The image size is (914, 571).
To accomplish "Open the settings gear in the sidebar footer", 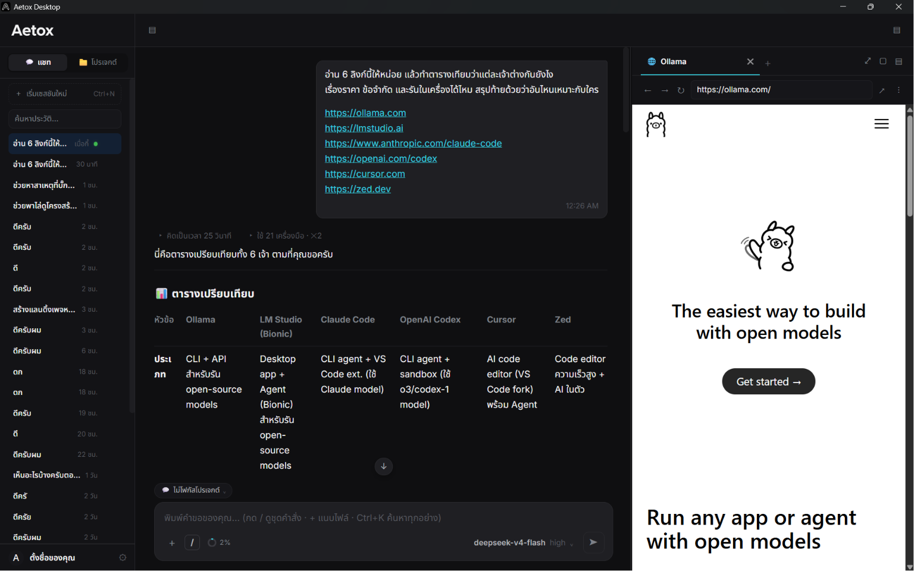I will 123,558.
